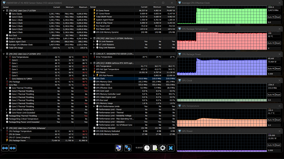
Task: Click Reset in CPU Package Power graph
Action: coord(278,69)
